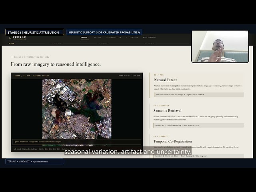Open the Investigation nav tab
Image resolution: width=256 pixels, height=192 pixels.
[x=114, y=37]
